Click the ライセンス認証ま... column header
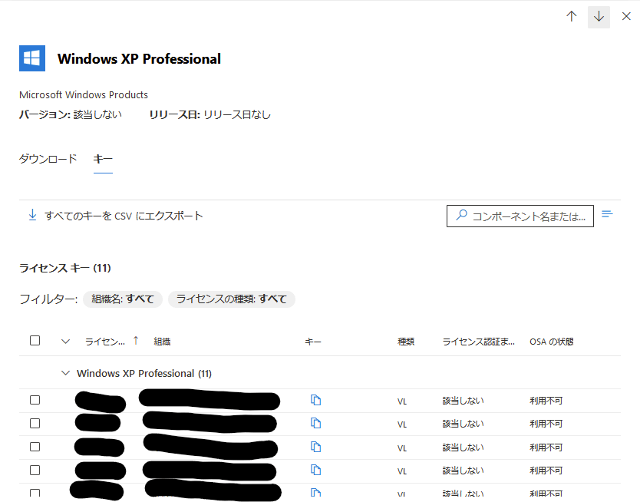The height and width of the screenshot is (502, 640). point(478,342)
